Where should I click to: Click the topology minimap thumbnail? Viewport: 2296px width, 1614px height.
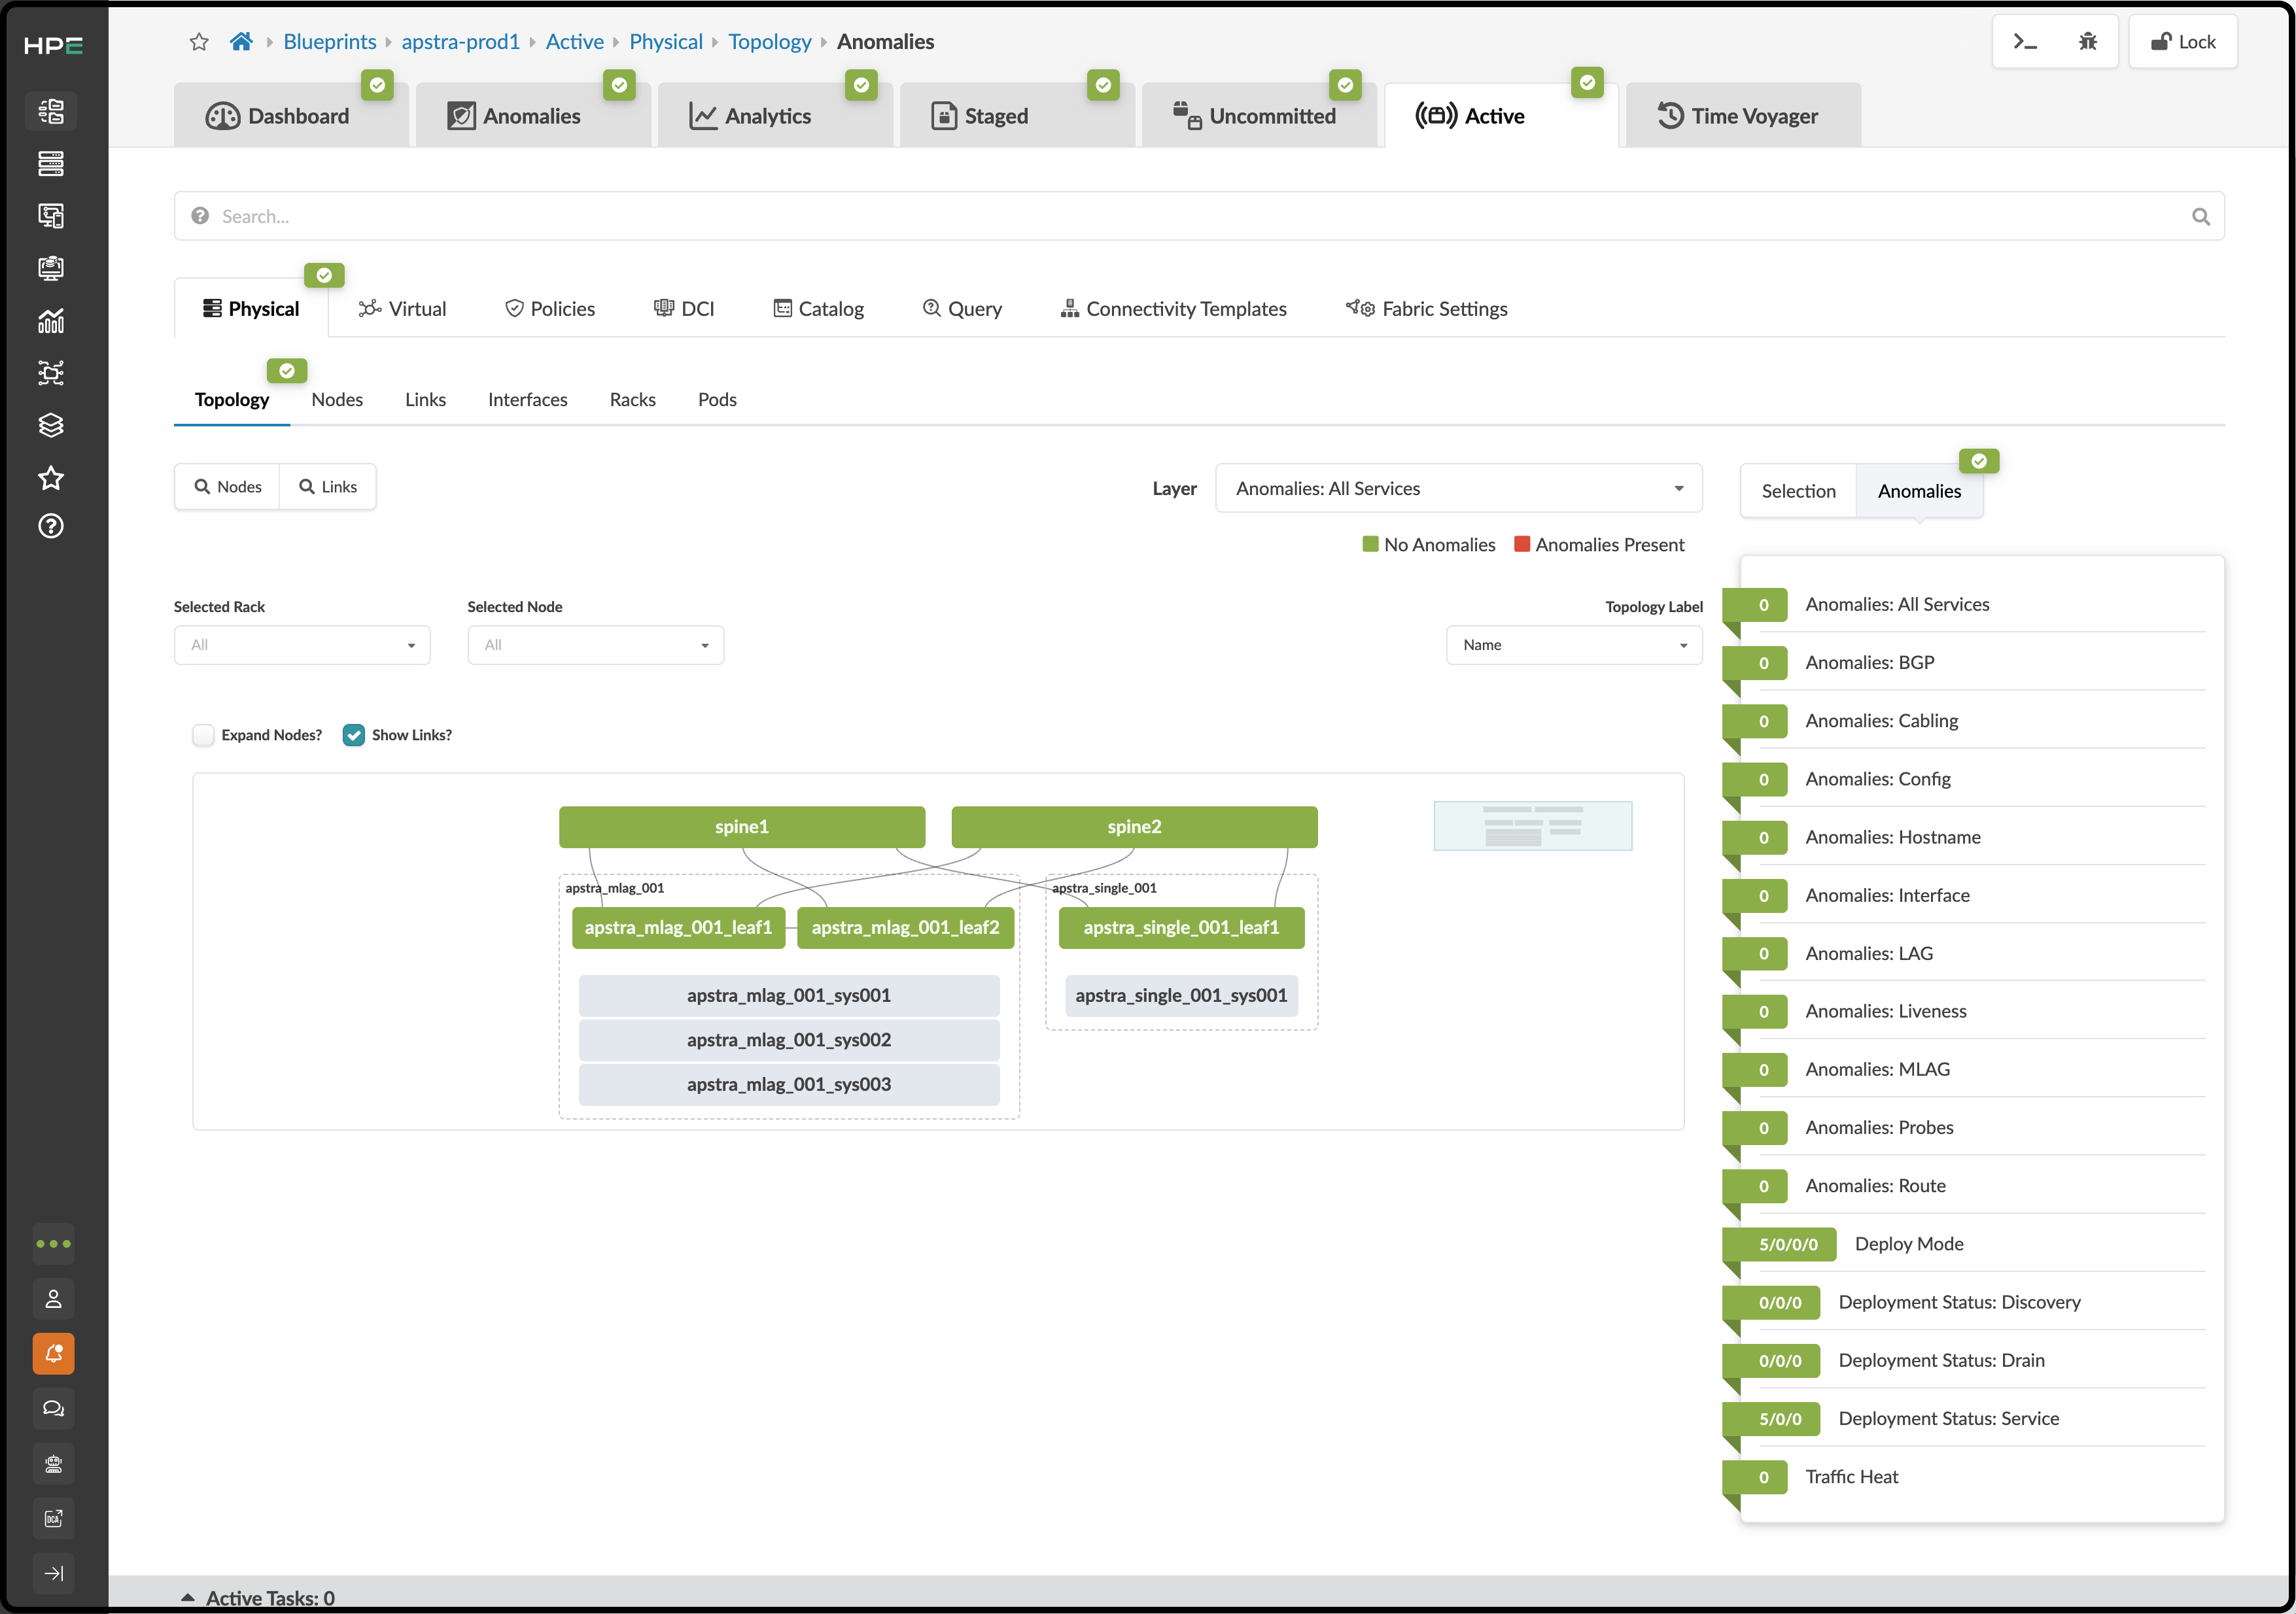coord(1533,826)
